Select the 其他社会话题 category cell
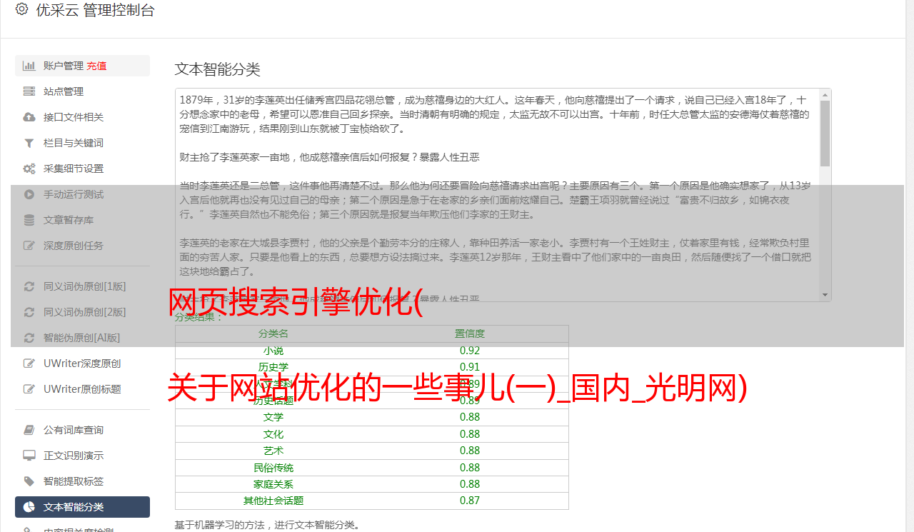The image size is (914, 532). click(273, 501)
